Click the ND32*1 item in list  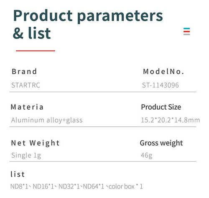click(x=69, y=186)
